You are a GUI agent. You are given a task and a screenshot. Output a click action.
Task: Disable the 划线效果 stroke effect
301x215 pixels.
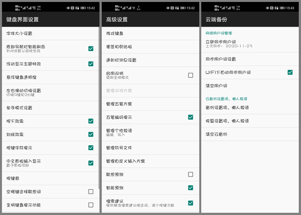pos(91,134)
